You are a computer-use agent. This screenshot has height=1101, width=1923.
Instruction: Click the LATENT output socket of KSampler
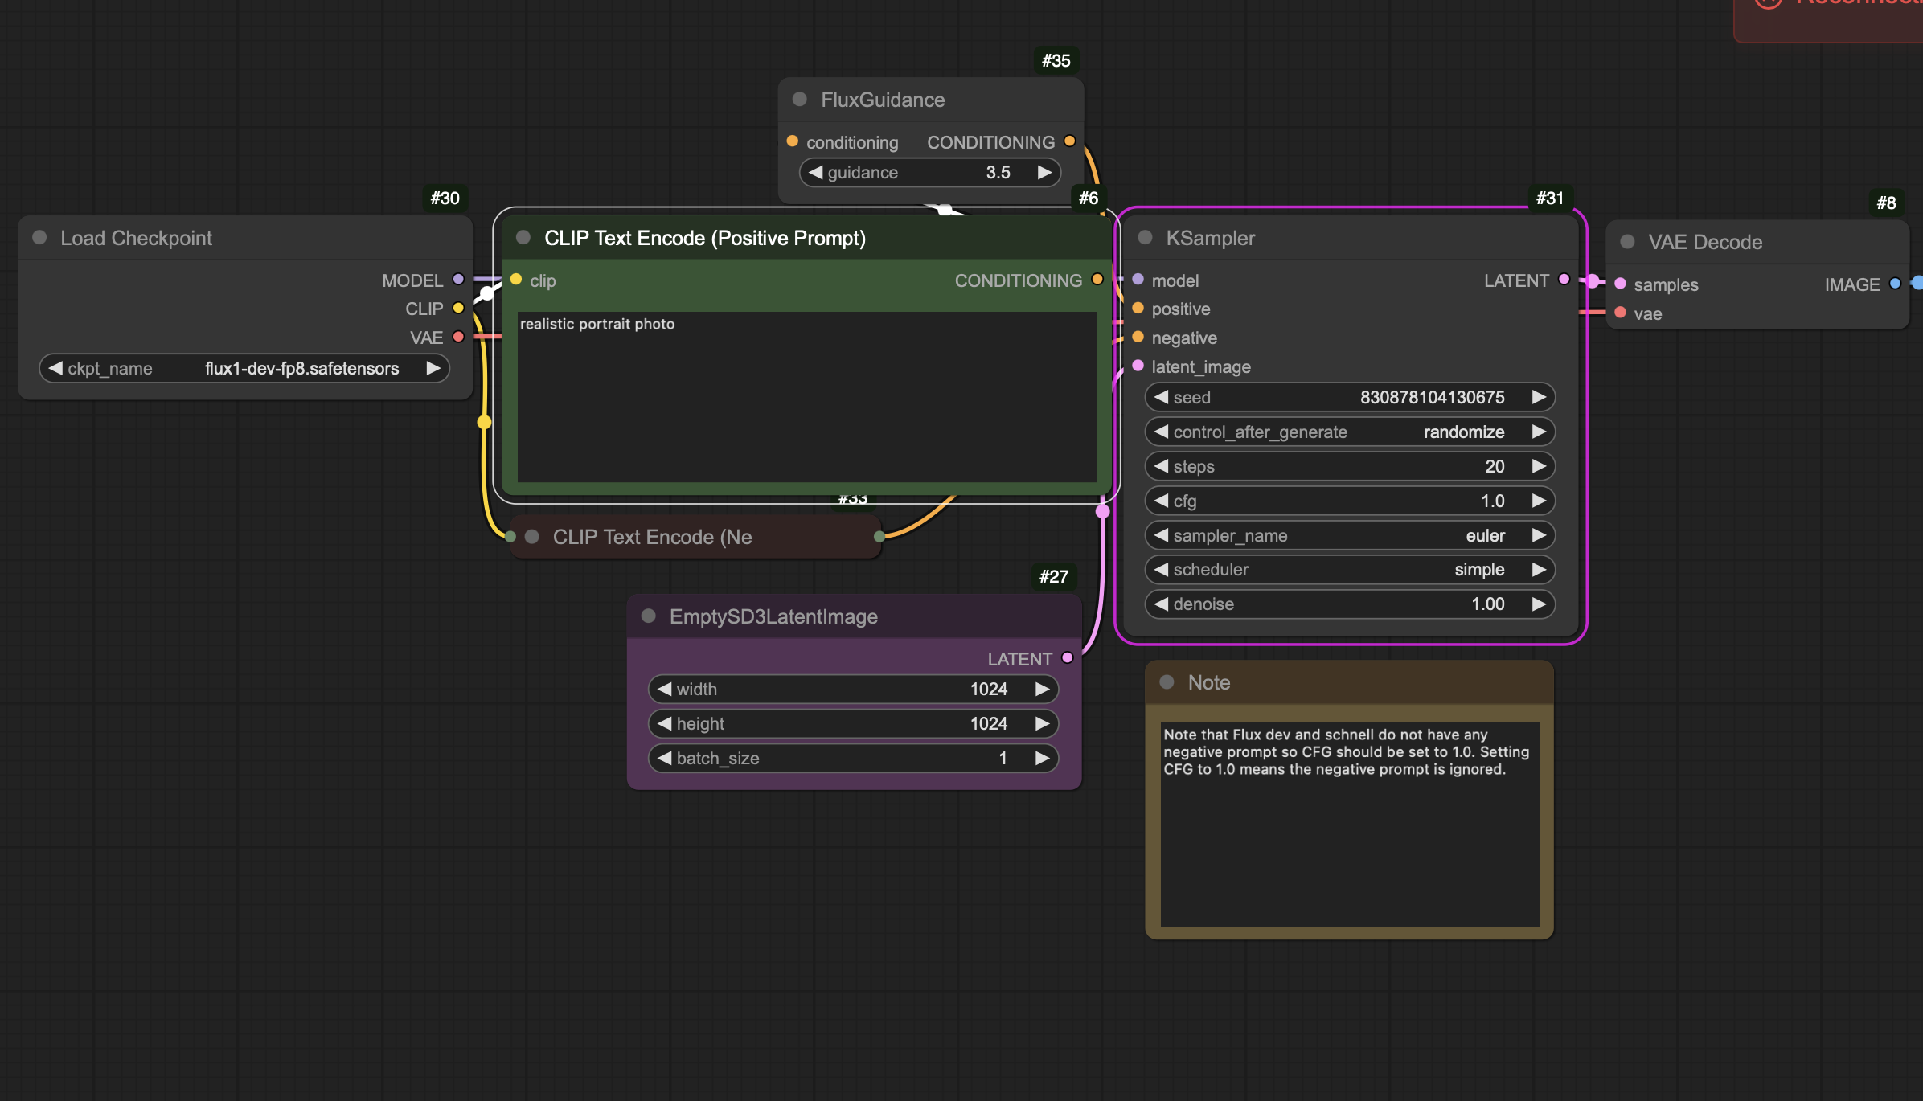1564,280
